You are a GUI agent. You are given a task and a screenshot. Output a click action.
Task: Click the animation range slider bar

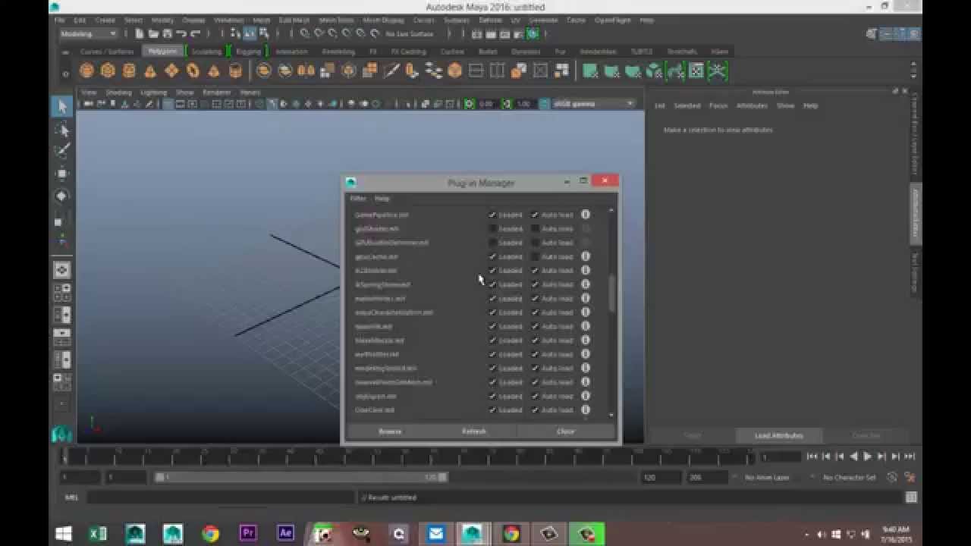[x=301, y=478]
